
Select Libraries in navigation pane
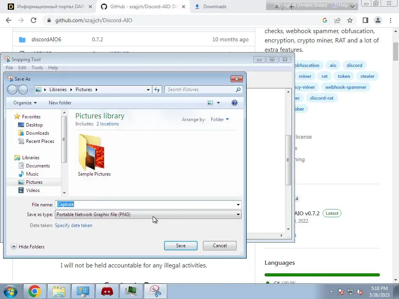coord(30,158)
